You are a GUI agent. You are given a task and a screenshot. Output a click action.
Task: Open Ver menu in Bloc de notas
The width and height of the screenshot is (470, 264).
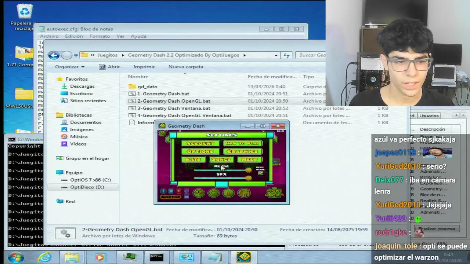(120, 36)
